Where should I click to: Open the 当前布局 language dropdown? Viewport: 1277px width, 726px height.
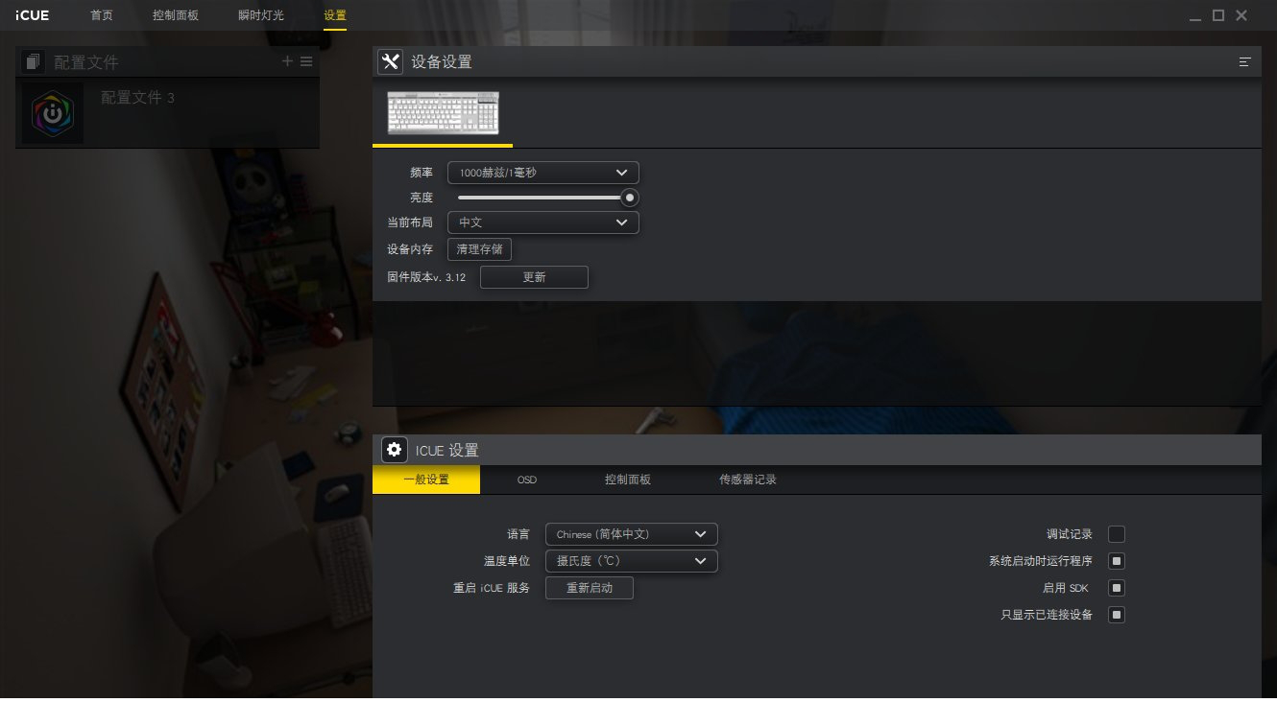[542, 222]
